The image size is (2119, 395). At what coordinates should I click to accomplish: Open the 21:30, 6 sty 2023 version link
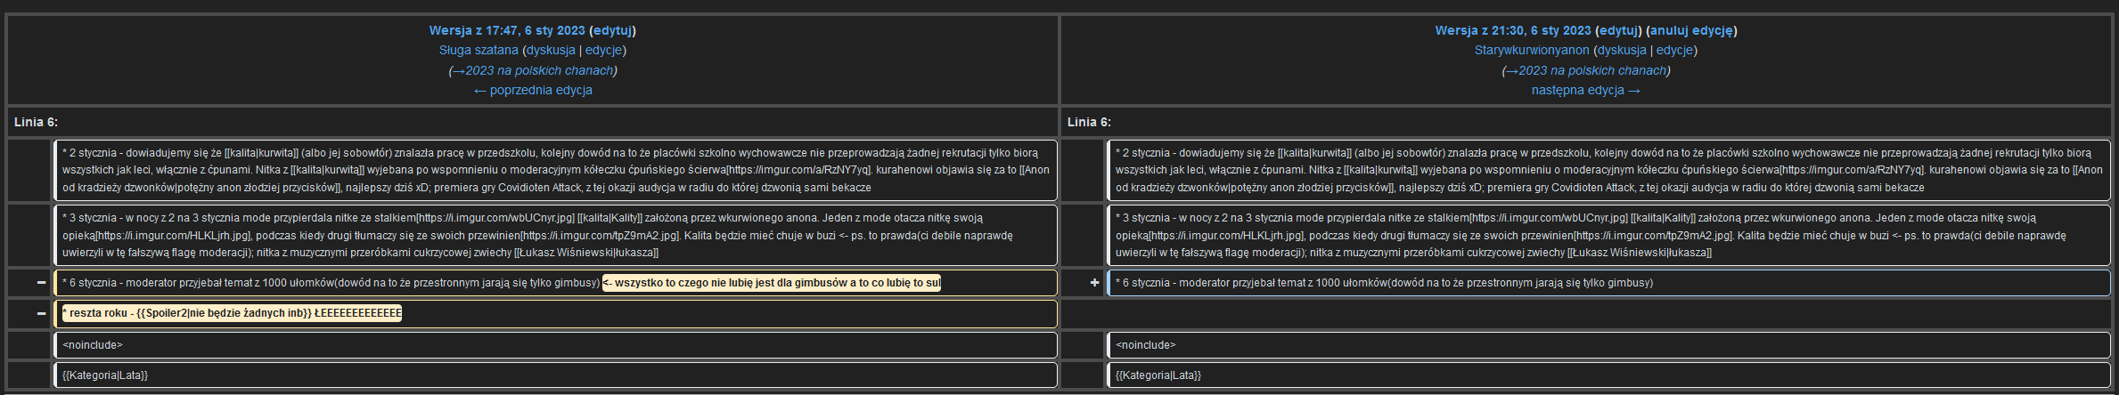click(1513, 30)
